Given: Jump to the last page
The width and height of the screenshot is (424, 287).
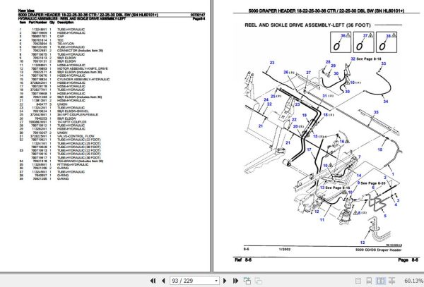Looking at the screenshot, I should (235, 281).
